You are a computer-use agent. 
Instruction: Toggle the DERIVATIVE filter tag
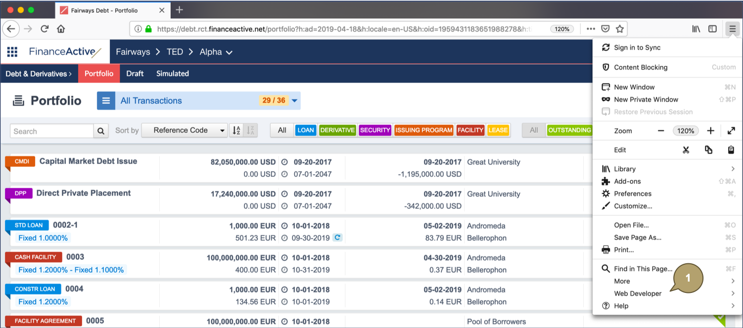[337, 130]
